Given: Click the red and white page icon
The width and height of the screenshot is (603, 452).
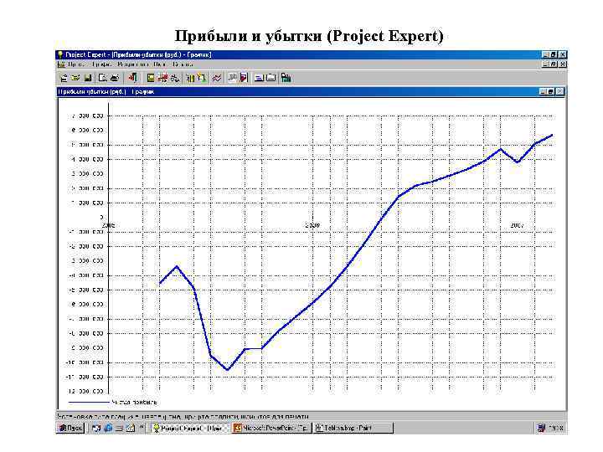Looking at the screenshot, I should 244,78.
